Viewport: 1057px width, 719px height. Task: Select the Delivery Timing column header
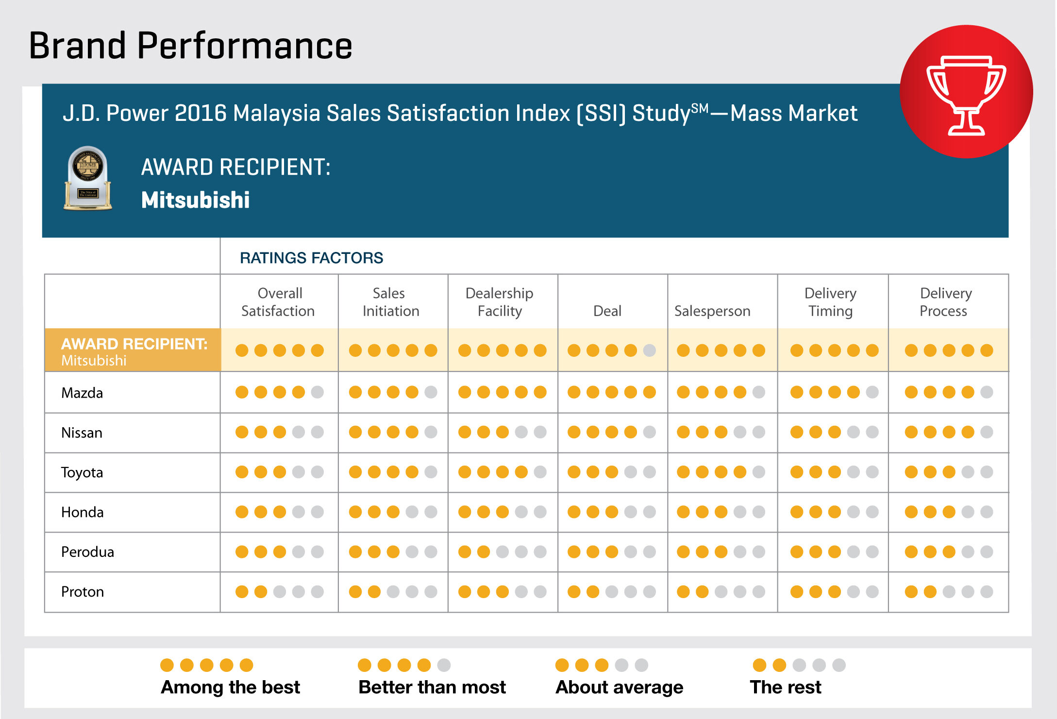pyautogui.click(x=830, y=302)
